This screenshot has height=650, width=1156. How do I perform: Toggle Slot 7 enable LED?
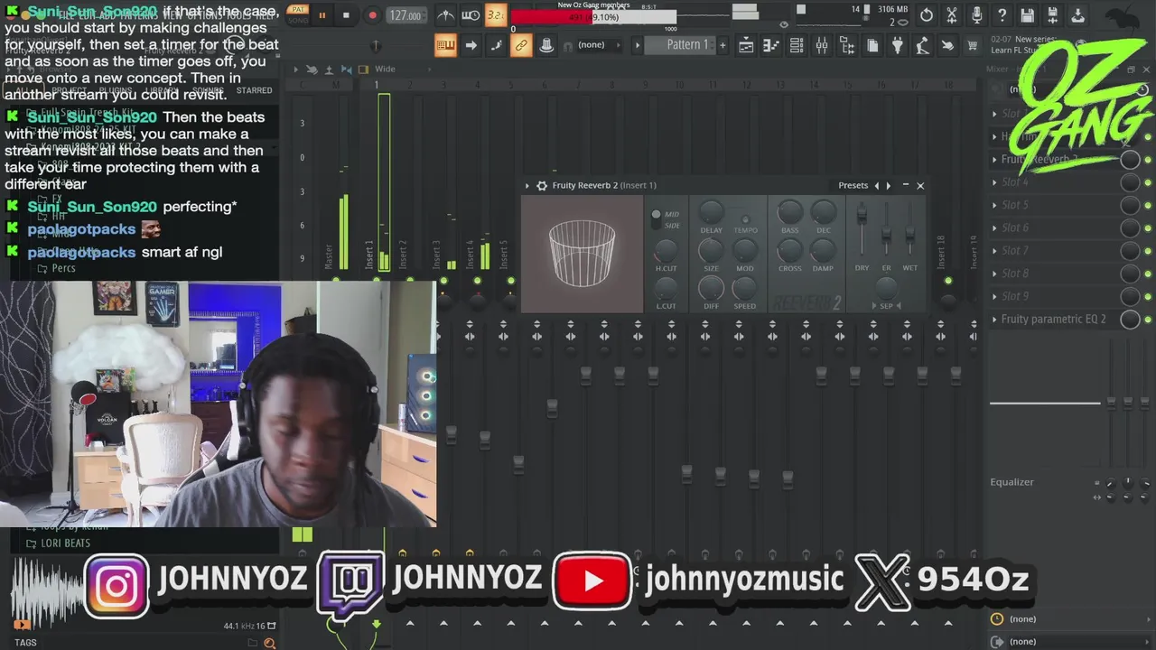point(1148,251)
